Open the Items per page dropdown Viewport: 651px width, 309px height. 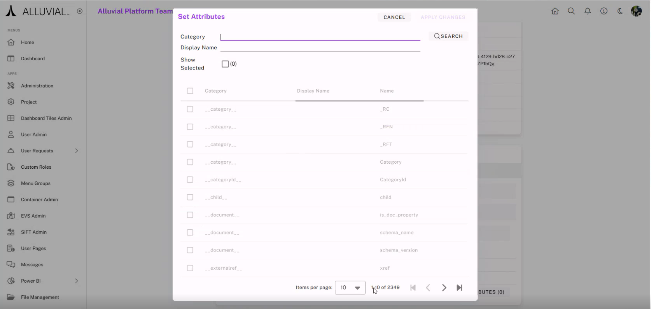350,288
